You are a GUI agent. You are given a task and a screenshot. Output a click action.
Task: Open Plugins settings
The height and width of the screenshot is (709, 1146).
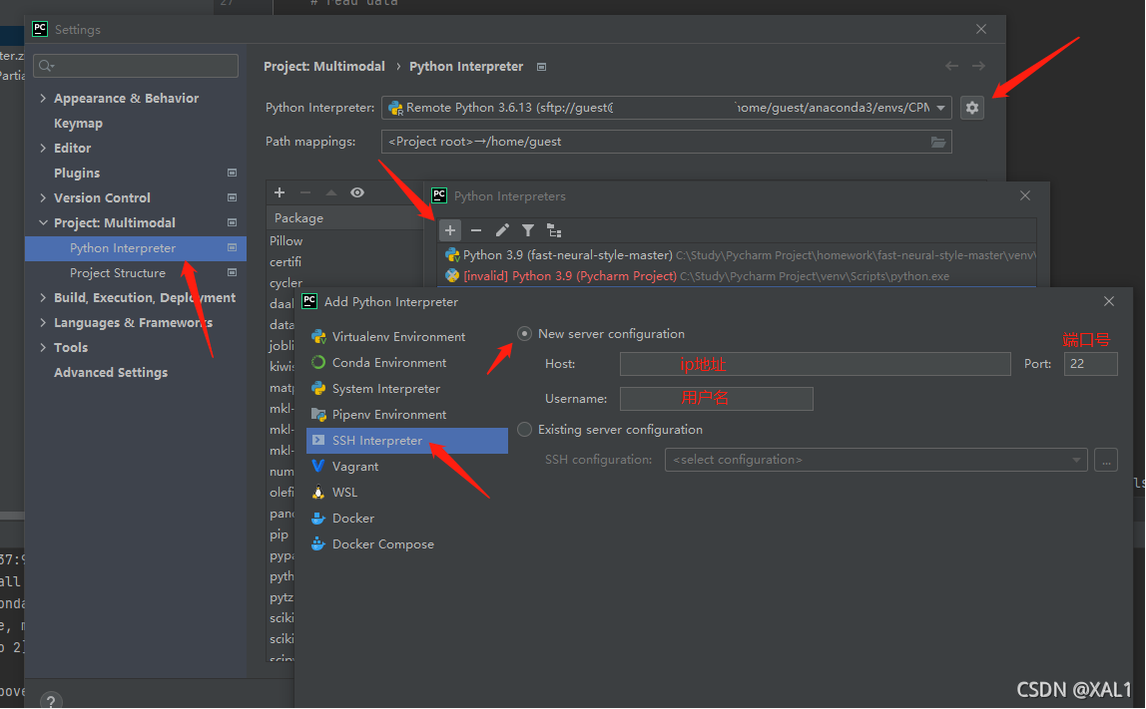tap(77, 174)
